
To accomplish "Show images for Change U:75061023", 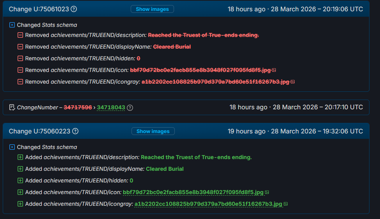I will point(152,9).
